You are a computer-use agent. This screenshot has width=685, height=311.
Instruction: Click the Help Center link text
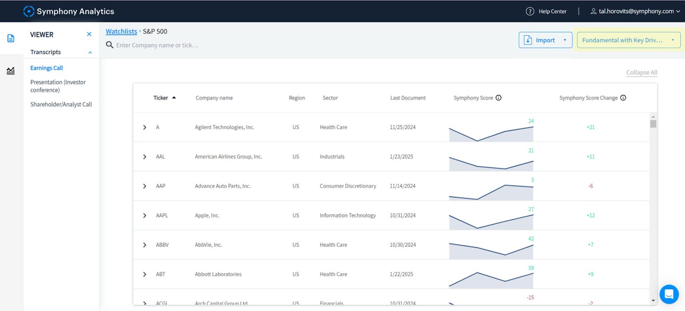(x=553, y=12)
